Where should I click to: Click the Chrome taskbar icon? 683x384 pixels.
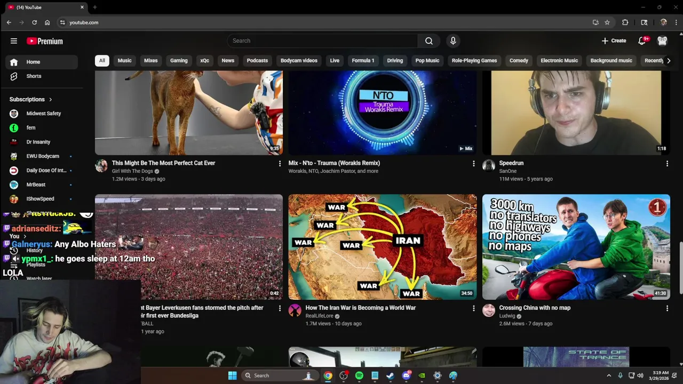(328, 375)
